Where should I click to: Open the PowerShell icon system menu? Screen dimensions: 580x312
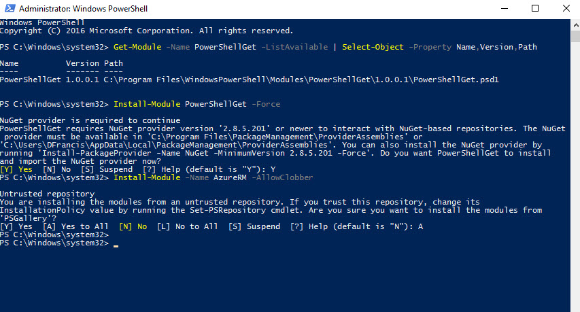(10, 8)
